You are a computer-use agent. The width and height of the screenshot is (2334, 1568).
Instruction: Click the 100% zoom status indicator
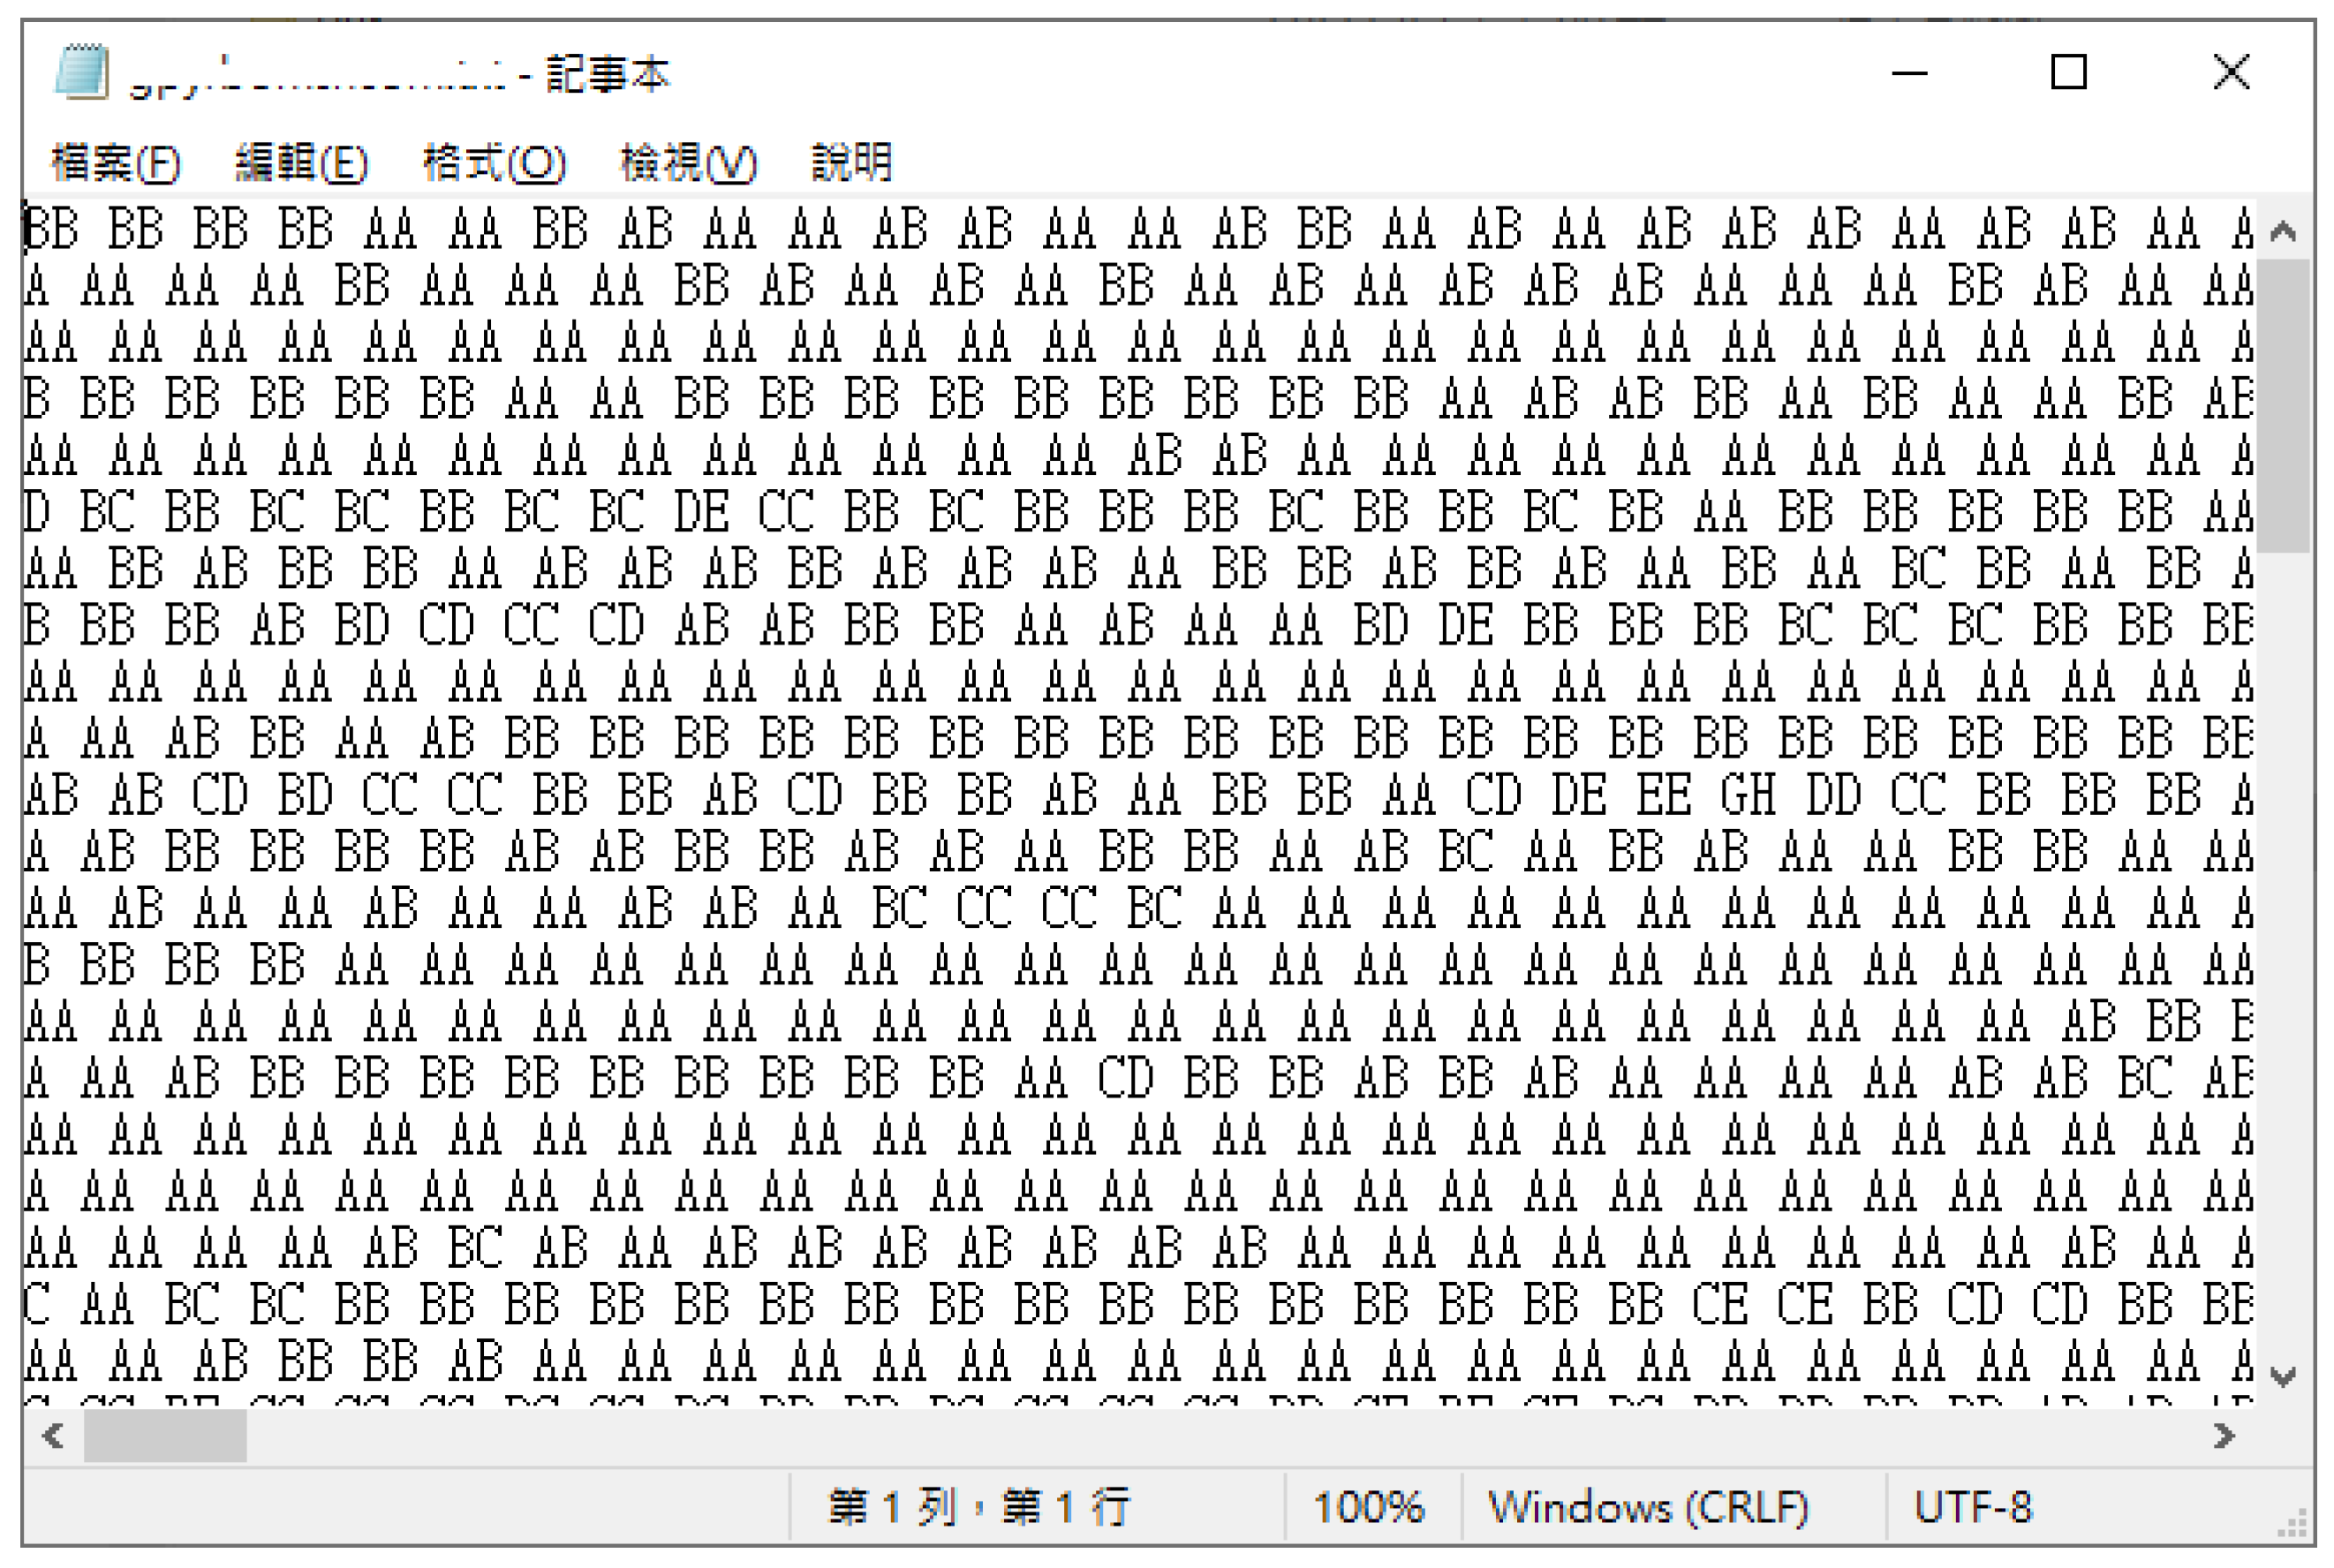pyautogui.click(x=1369, y=1507)
